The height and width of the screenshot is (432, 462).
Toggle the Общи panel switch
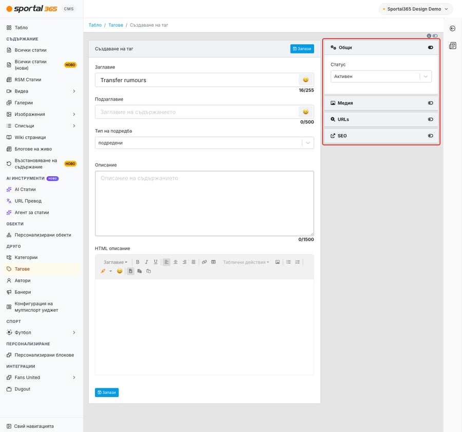tap(431, 47)
